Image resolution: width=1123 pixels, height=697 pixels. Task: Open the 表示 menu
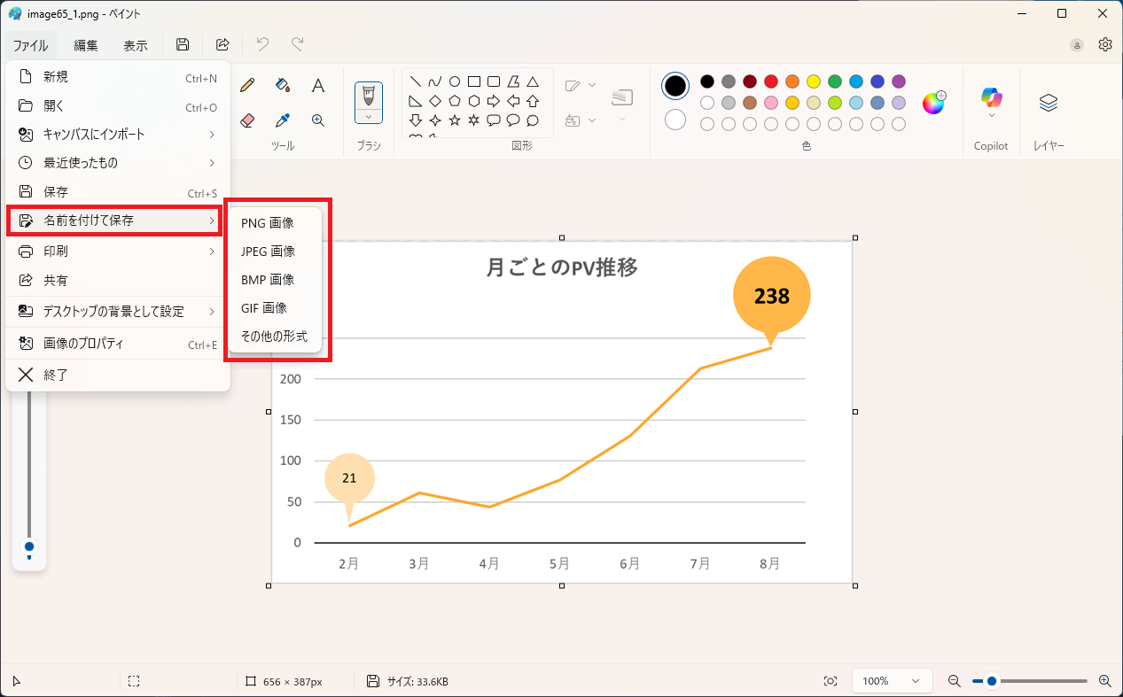pyautogui.click(x=136, y=45)
